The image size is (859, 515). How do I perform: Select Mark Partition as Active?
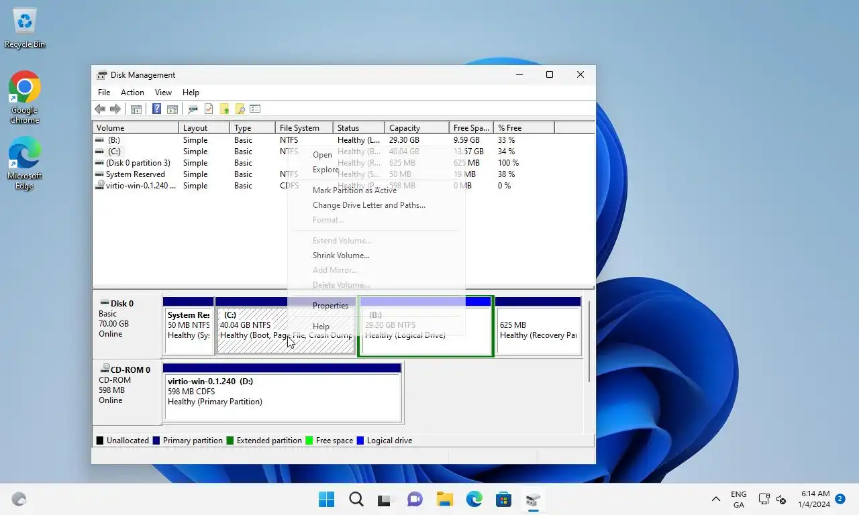coord(376,190)
